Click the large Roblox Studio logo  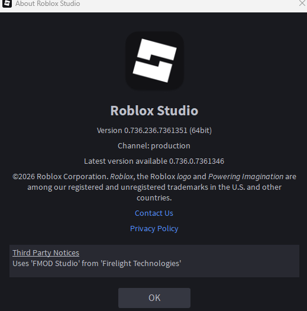click(x=154, y=60)
